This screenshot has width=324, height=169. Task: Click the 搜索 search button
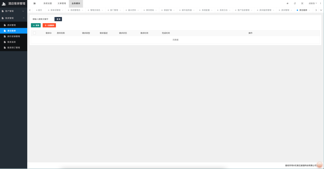[58, 19]
